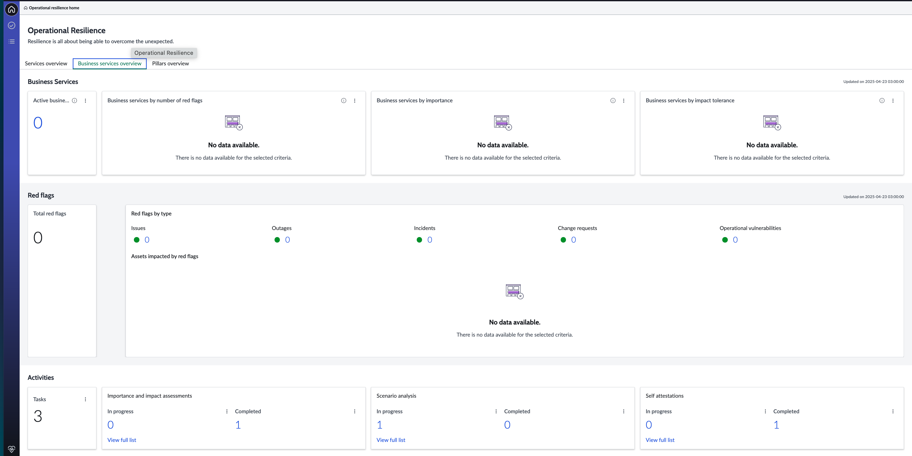Screen dimensions: 912x456
Task: Open options menu for red flags chart card
Action: pos(354,101)
